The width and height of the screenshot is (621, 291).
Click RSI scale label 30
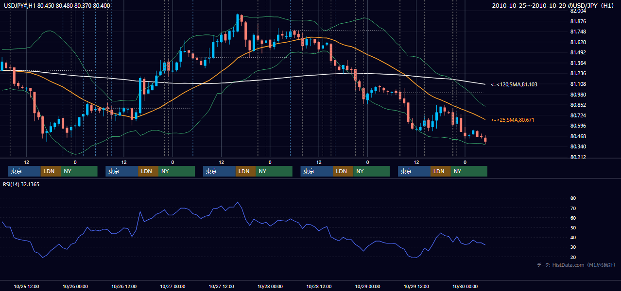point(573,247)
